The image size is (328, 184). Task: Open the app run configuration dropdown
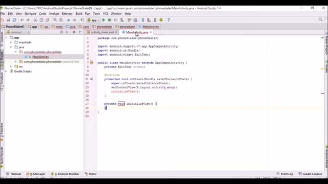point(93,20)
